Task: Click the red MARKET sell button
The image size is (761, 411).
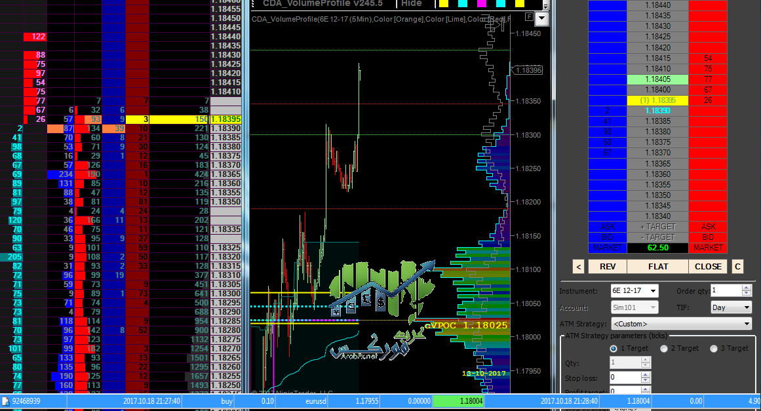Action: tap(708, 248)
